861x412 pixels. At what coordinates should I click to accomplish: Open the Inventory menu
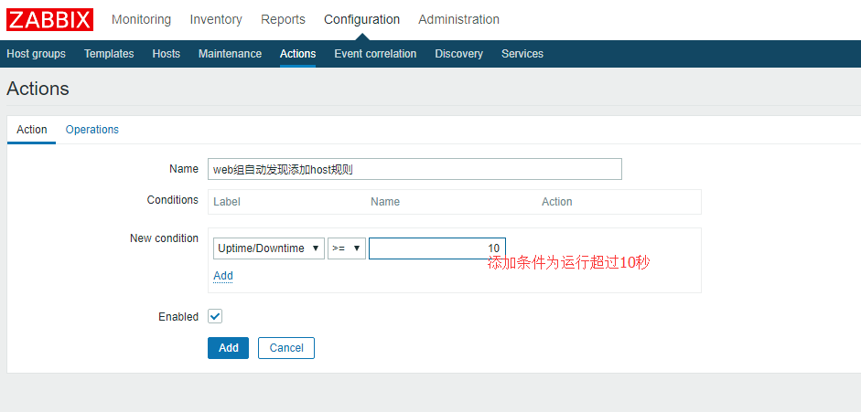[216, 19]
